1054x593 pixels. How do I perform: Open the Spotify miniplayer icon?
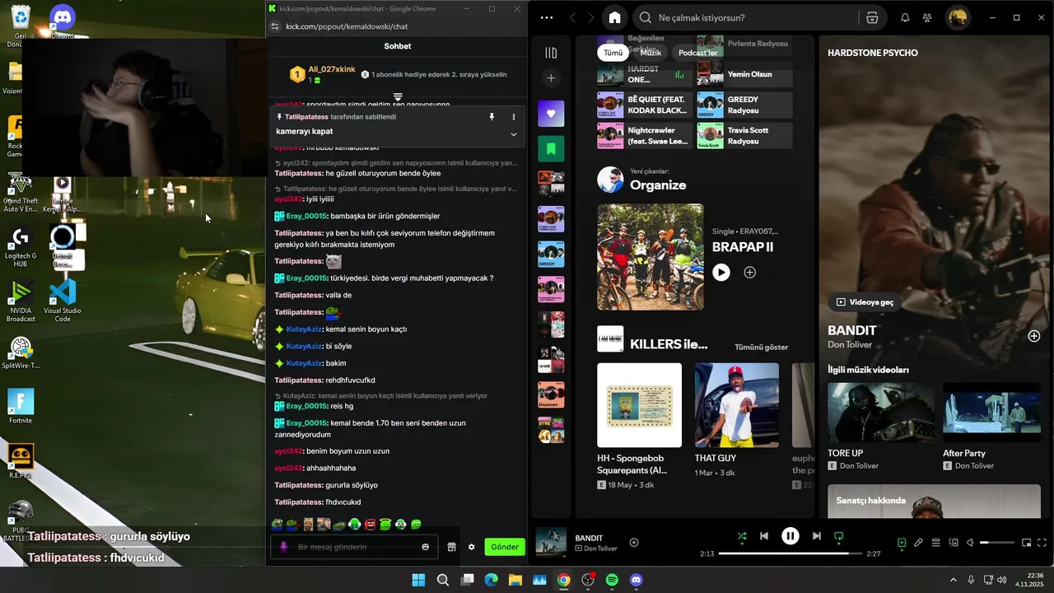click(x=1026, y=543)
